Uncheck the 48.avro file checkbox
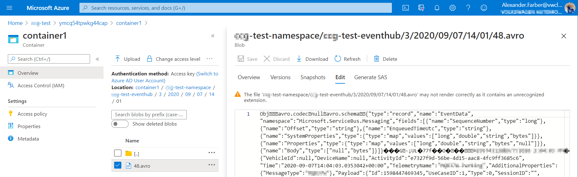578x177 pixels. [x=118, y=165]
